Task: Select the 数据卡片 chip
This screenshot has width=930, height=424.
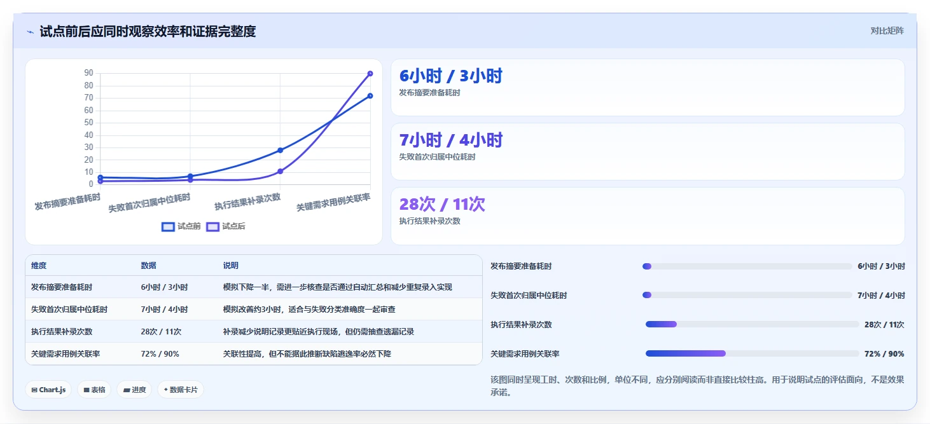Action: click(181, 390)
